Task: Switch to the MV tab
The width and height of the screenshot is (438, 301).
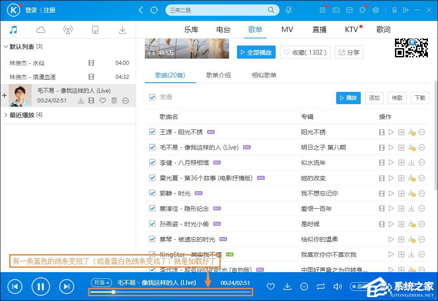Action: click(x=287, y=29)
